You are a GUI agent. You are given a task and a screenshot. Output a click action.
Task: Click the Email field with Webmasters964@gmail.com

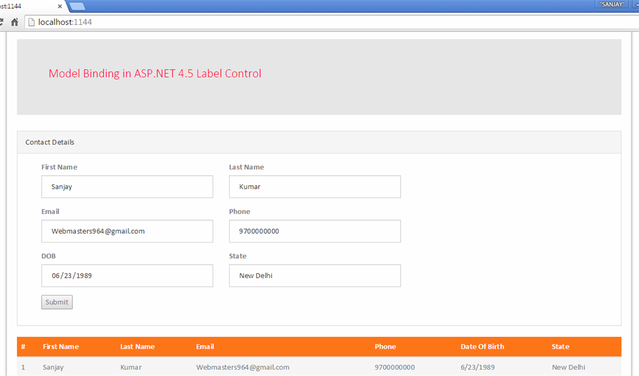(x=127, y=231)
